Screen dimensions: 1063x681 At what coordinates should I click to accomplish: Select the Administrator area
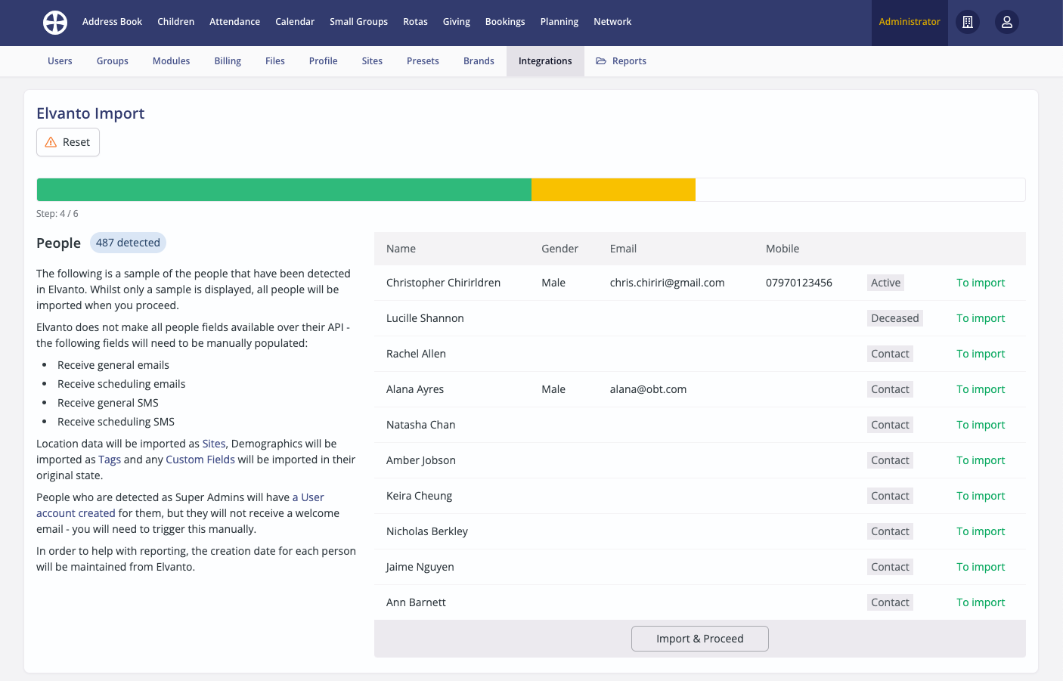pyautogui.click(x=910, y=23)
